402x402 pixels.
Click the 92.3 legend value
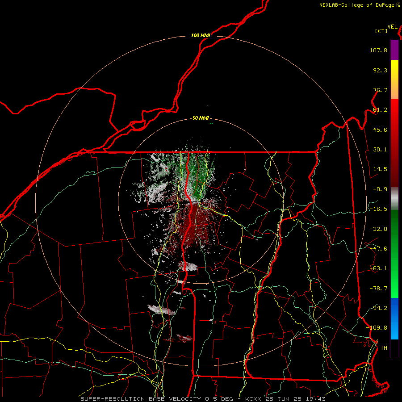point(380,70)
